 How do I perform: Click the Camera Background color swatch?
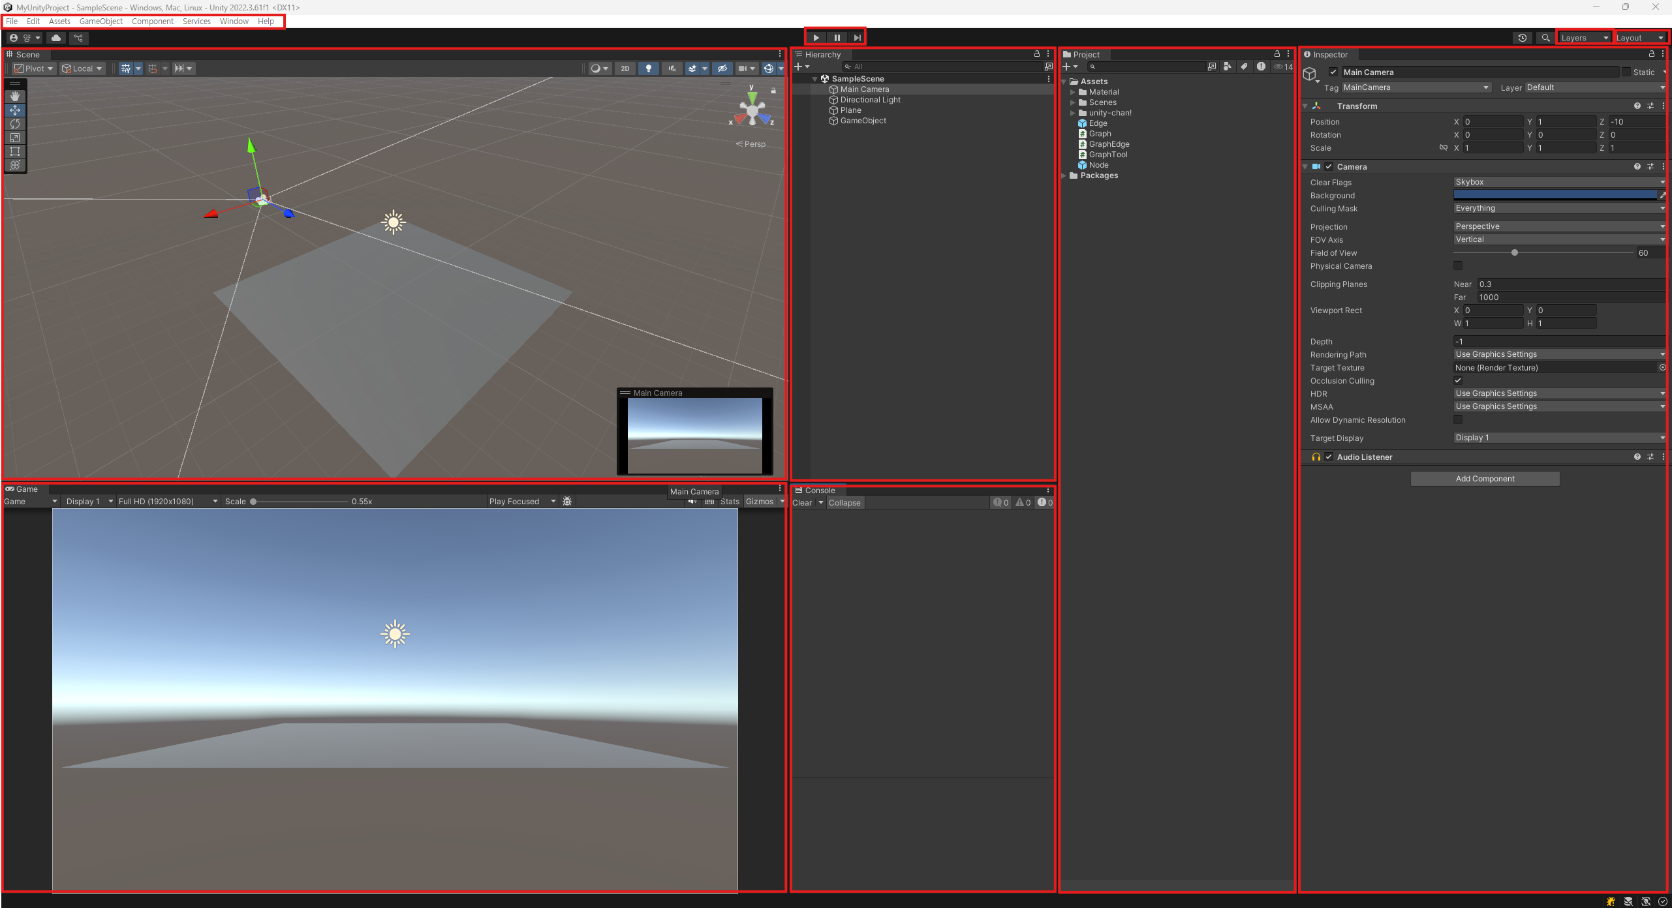point(1555,195)
